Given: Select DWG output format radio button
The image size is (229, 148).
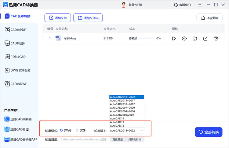Looking at the screenshot, I should point(61,130).
